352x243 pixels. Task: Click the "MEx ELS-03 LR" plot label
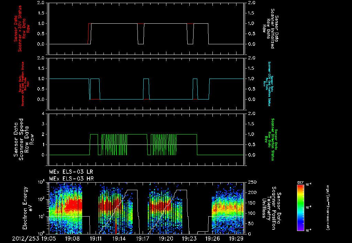[x=71, y=172]
